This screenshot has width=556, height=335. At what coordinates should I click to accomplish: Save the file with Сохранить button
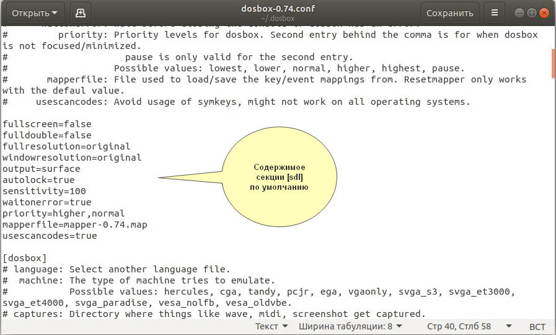[x=449, y=13]
